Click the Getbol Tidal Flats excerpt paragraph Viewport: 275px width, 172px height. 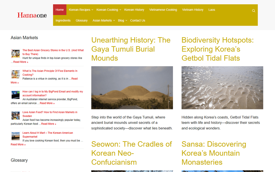coord(221,123)
